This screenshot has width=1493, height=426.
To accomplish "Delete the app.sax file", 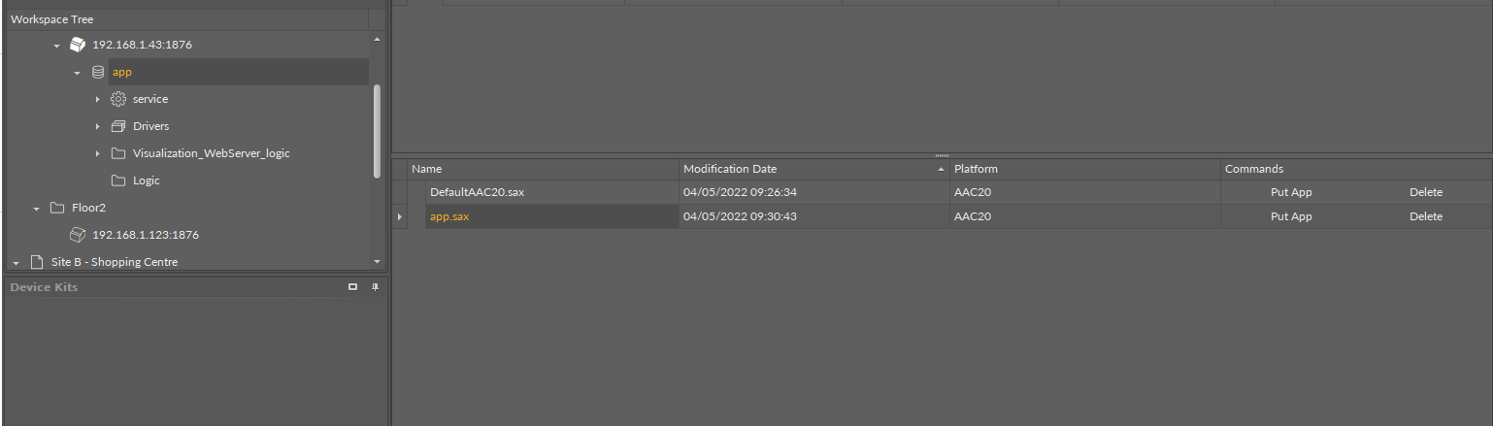I will tap(1425, 216).
